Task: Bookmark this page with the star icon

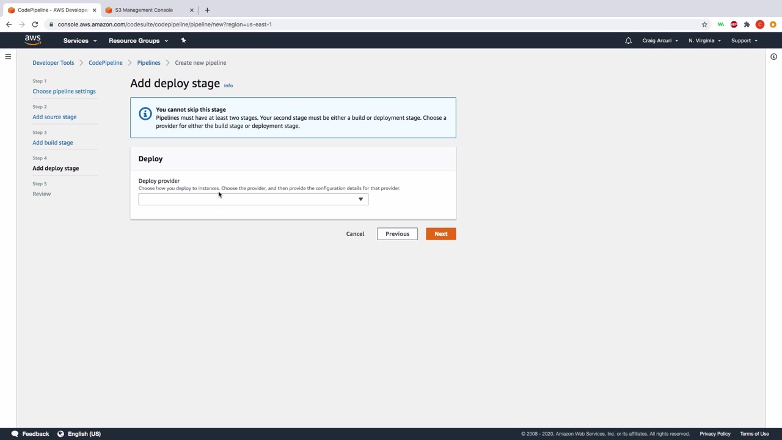Action: tap(704, 24)
